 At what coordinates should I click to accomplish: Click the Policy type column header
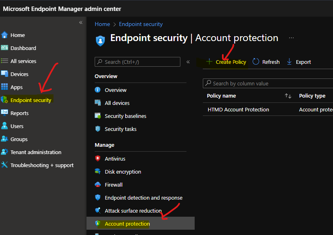click(312, 96)
